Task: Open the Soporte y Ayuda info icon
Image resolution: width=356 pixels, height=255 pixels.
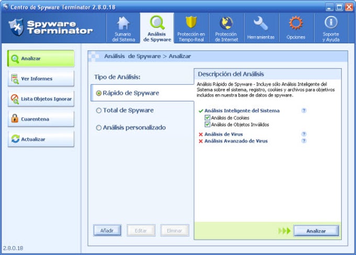Action: click(x=331, y=22)
